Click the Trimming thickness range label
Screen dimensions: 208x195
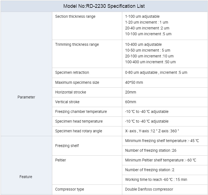pyautogui.click(x=77, y=44)
